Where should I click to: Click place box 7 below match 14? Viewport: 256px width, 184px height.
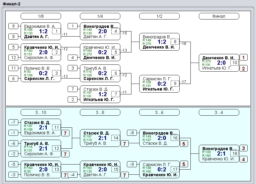click(125, 144)
